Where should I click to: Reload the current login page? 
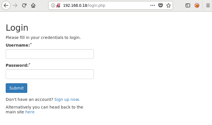[24, 5]
